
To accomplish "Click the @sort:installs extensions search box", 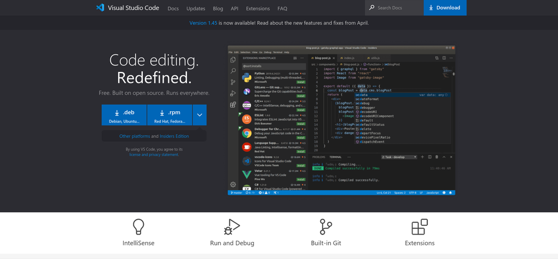I will coord(274,67).
